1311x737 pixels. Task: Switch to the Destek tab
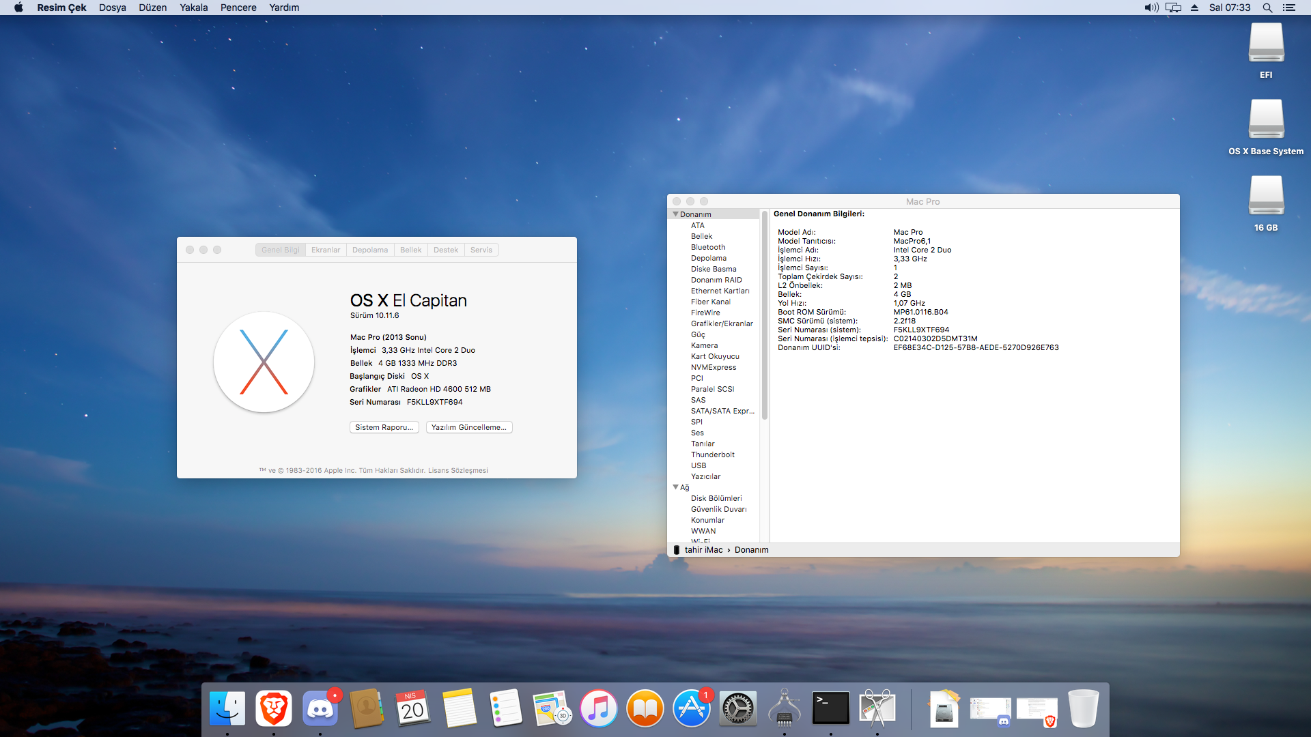pos(446,250)
